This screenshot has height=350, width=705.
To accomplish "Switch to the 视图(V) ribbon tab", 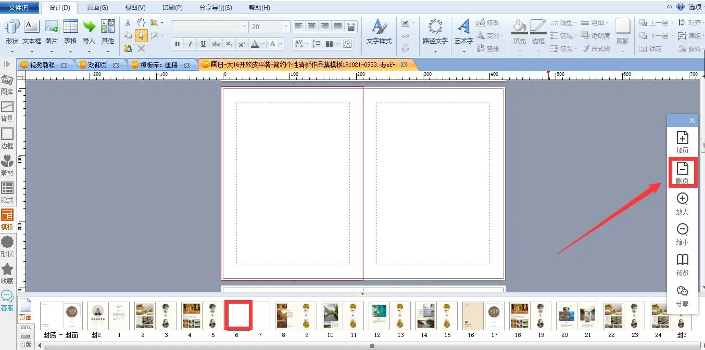I will [x=135, y=8].
